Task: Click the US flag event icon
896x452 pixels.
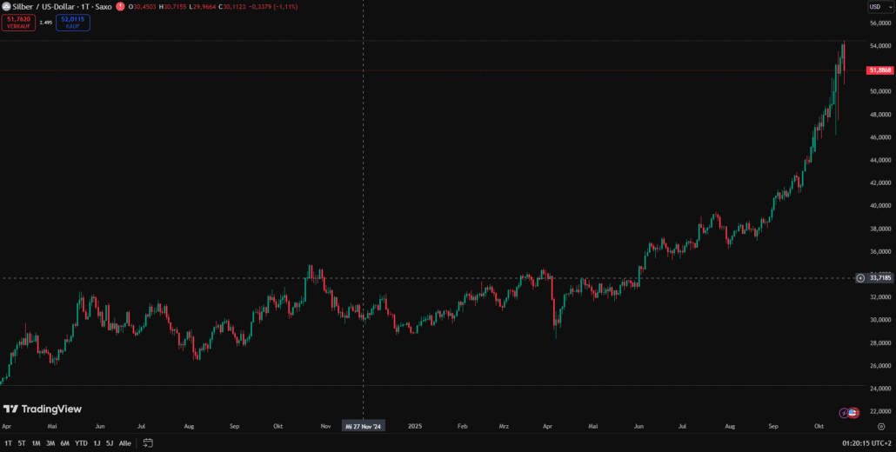Action: point(853,412)
